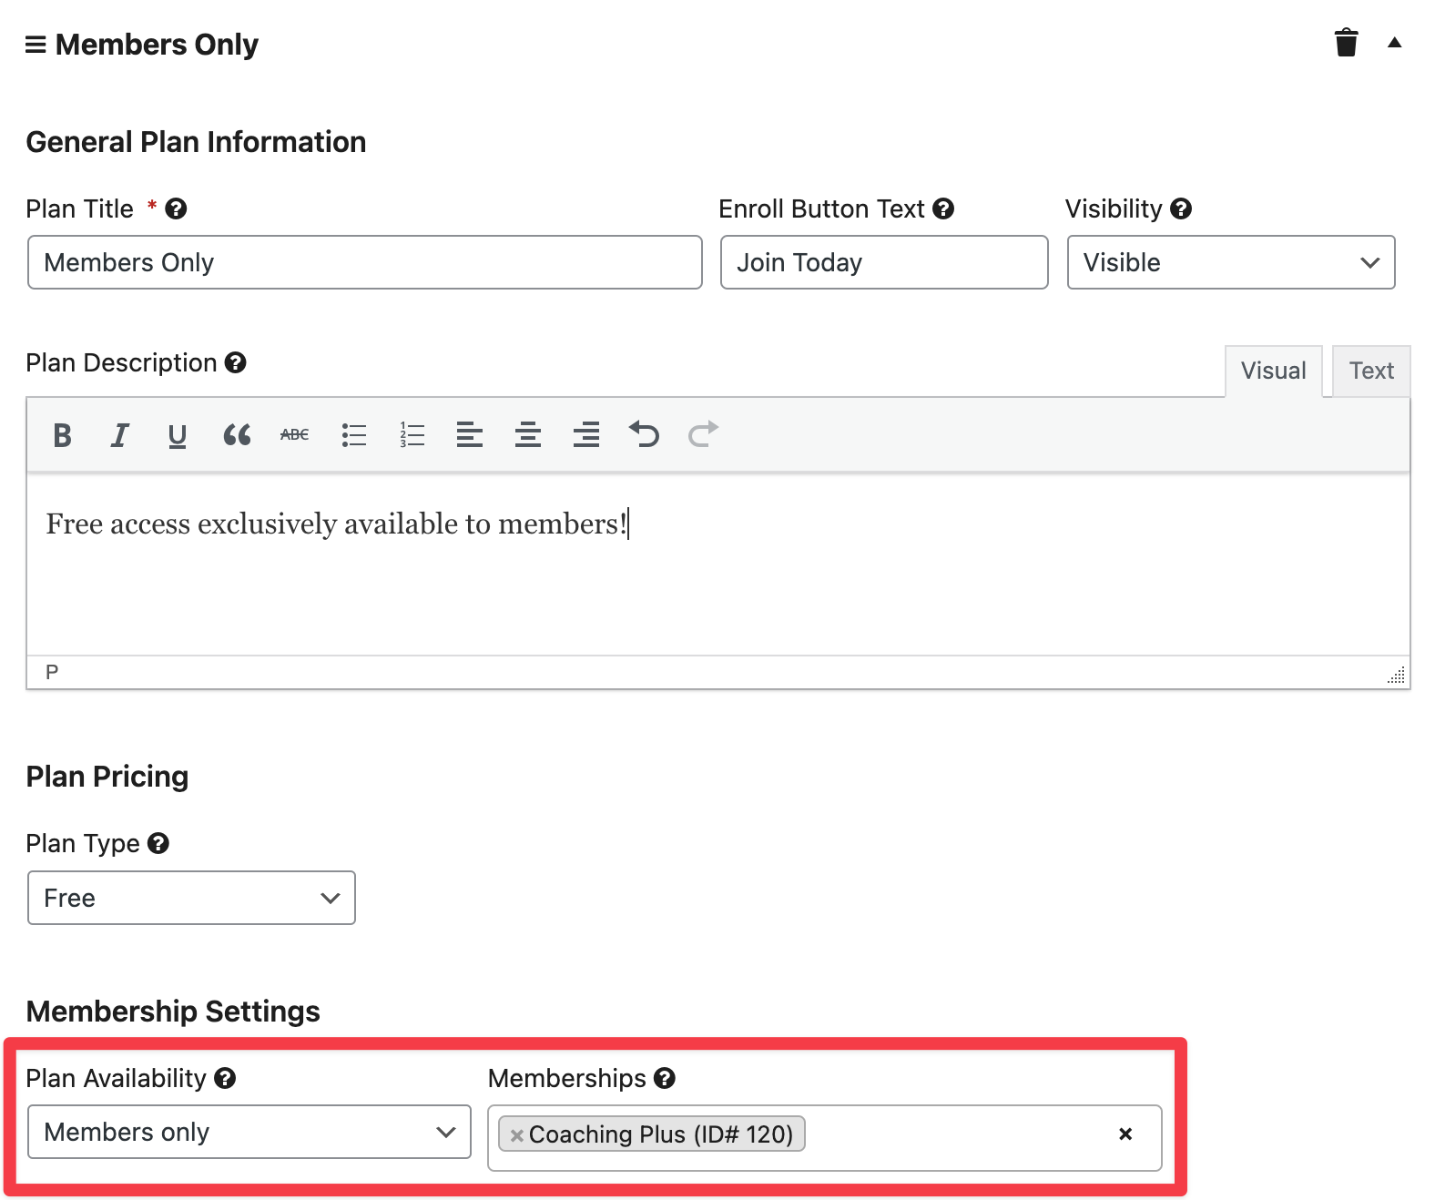1435x1200 pixels.
Task: Align description text left
Action: 470,435
